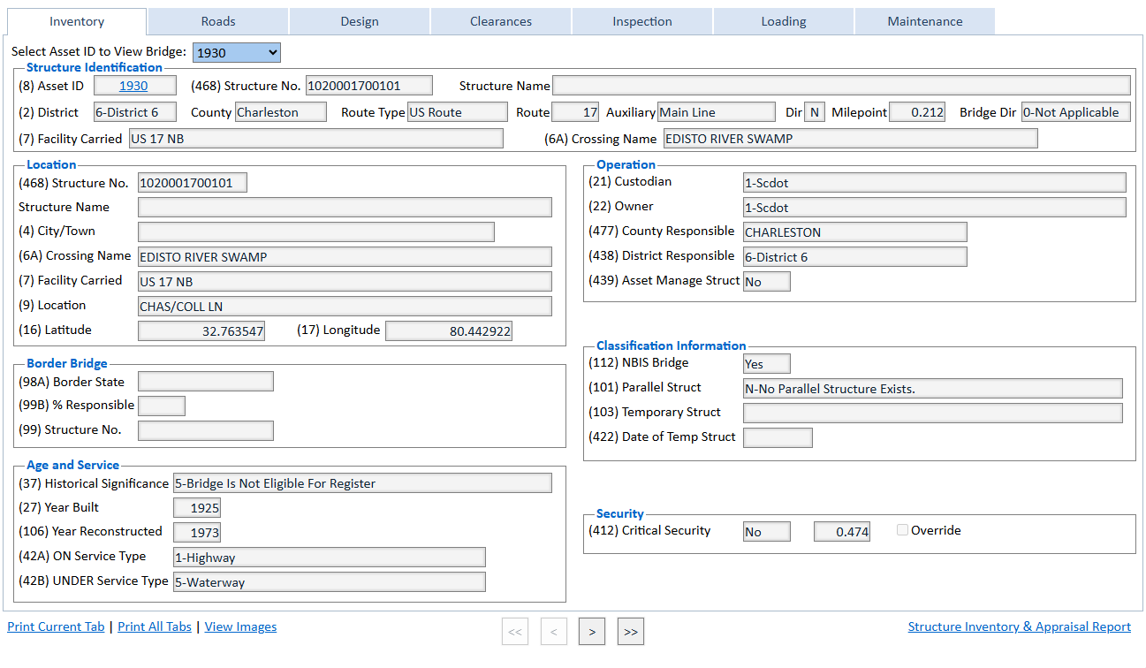Click the District Responsible field
This screenshot has width=1146, height=668.
pos(855,257)
